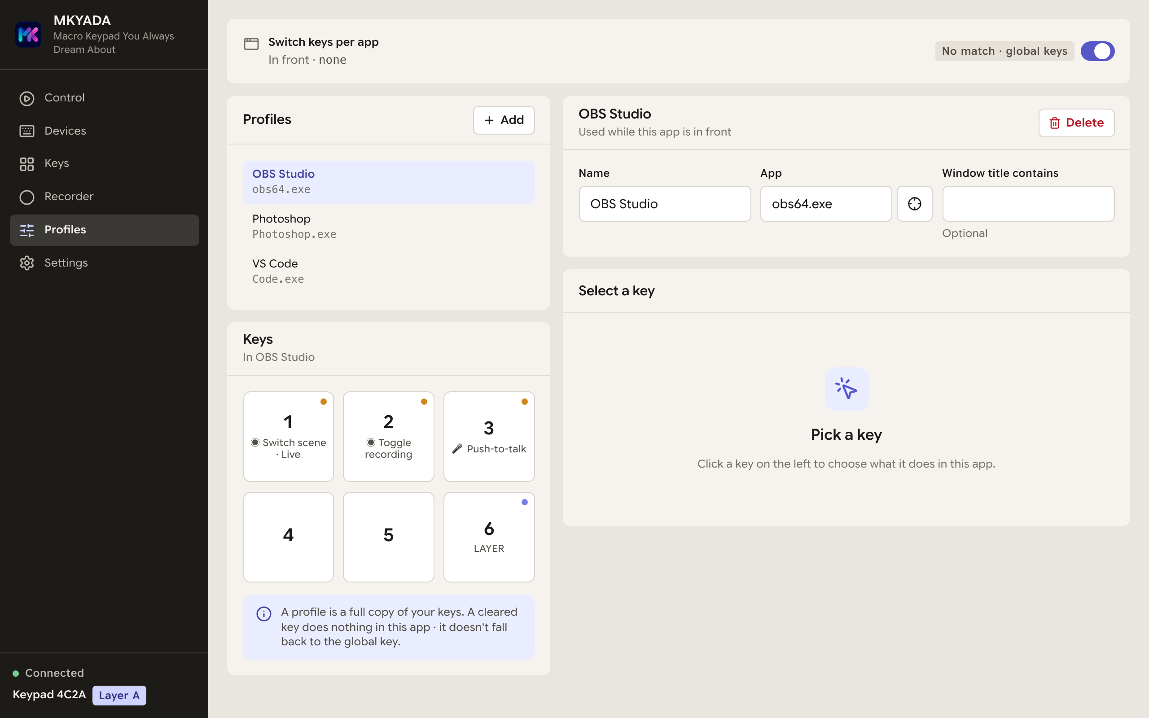Image resolution: width=1149 pixels, height=718 pixels.
Task: Toggle the Switch keys per app switch
Action: pyautogui.click(x=1097, y=51)
